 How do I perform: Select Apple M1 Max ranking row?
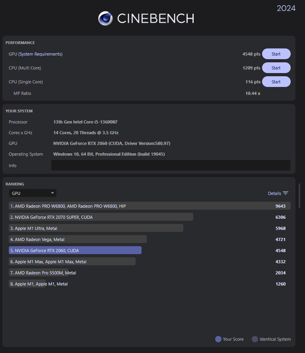coord(150,262)
